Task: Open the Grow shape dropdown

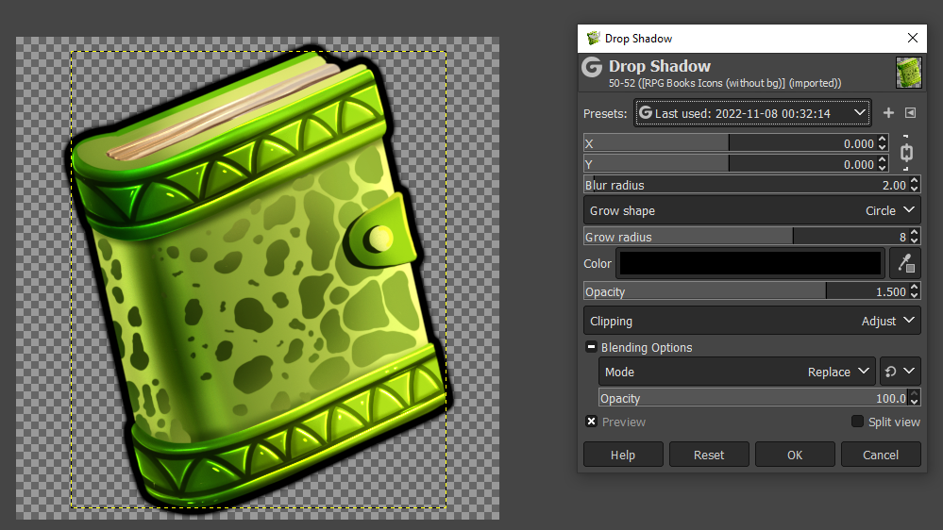Action: point(751,211)
